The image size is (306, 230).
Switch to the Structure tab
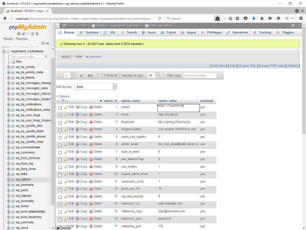click(89, 32)
